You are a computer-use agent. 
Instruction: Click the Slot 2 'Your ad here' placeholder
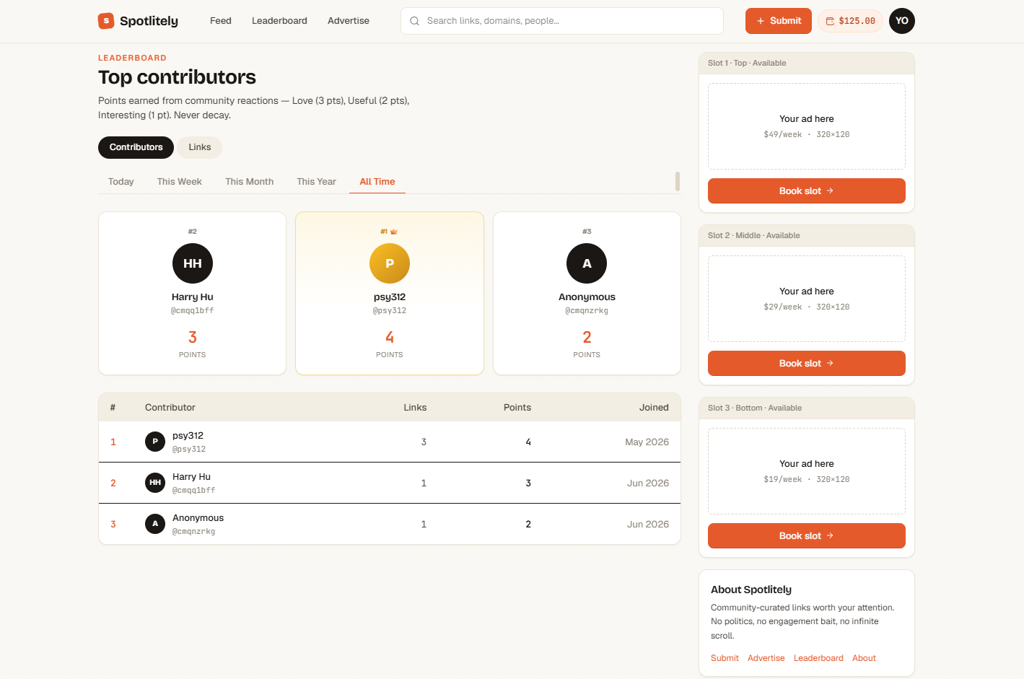pyautogui.click(x=807, y=299)
